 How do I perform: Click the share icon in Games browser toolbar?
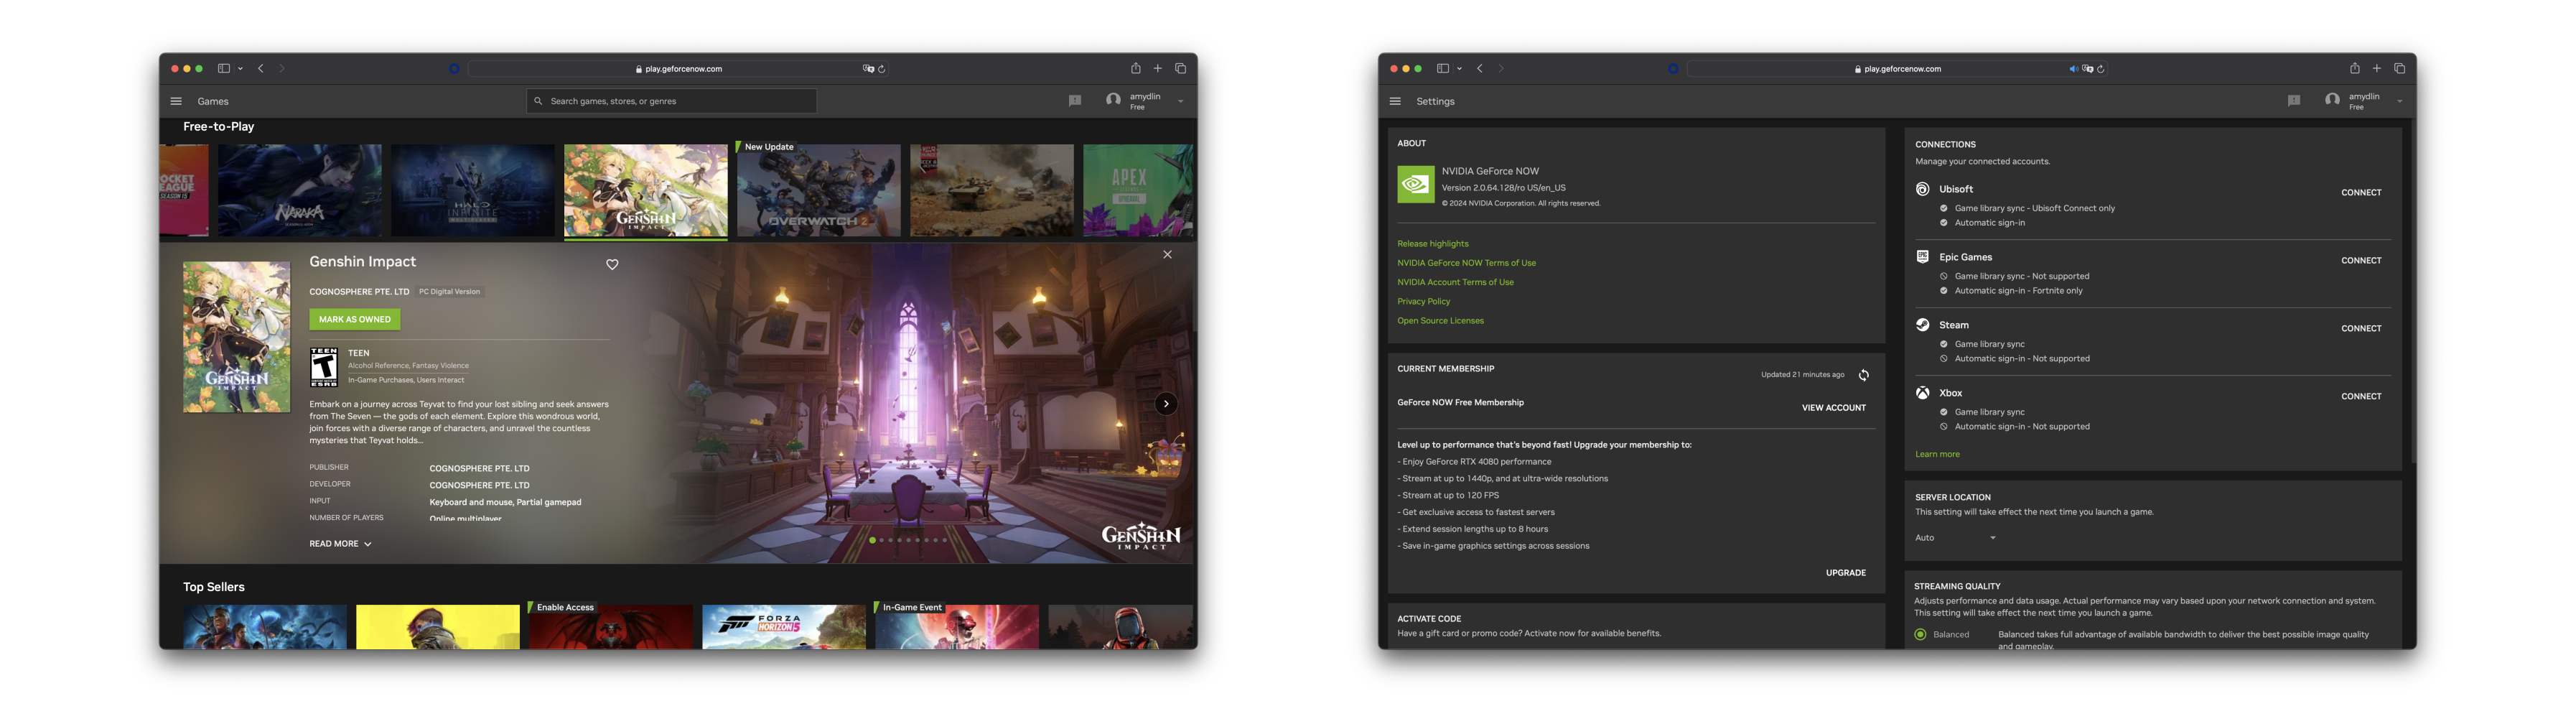pyautogui.click(x=1135, y=69)
